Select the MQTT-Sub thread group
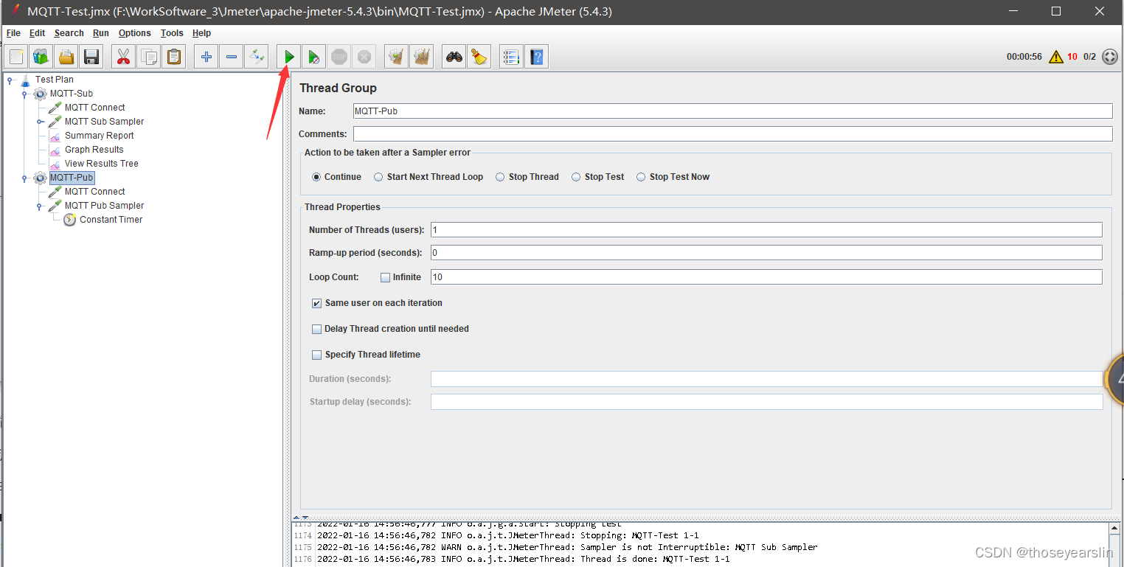 pos(72,94)
